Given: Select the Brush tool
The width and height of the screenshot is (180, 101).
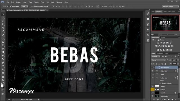Looking at the screenshot, I should tap(3, 38).
